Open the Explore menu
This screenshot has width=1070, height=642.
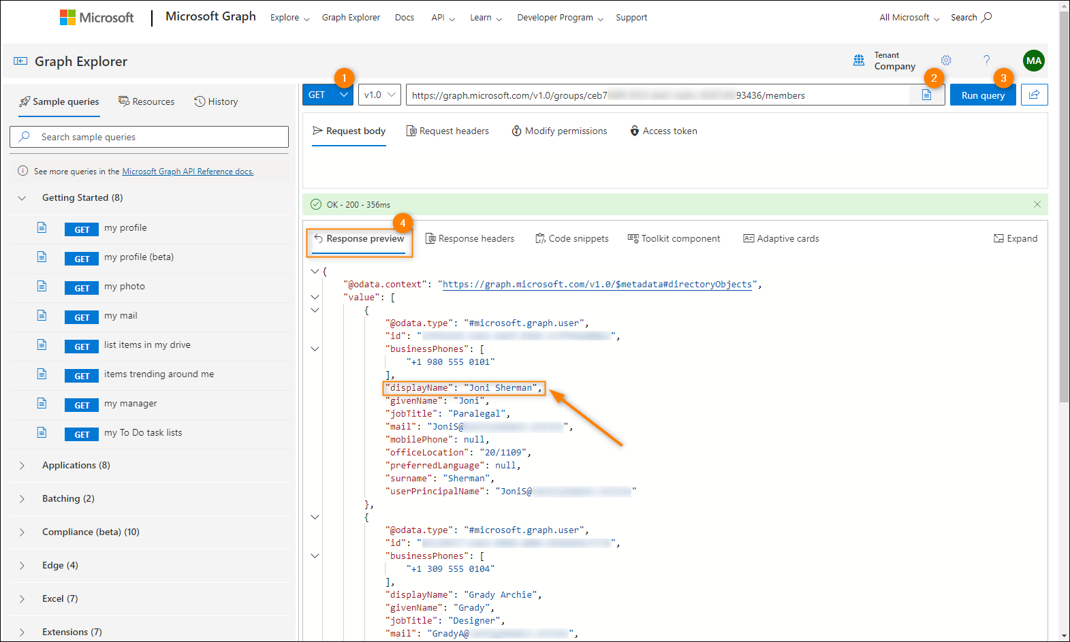tap(289, 18)
